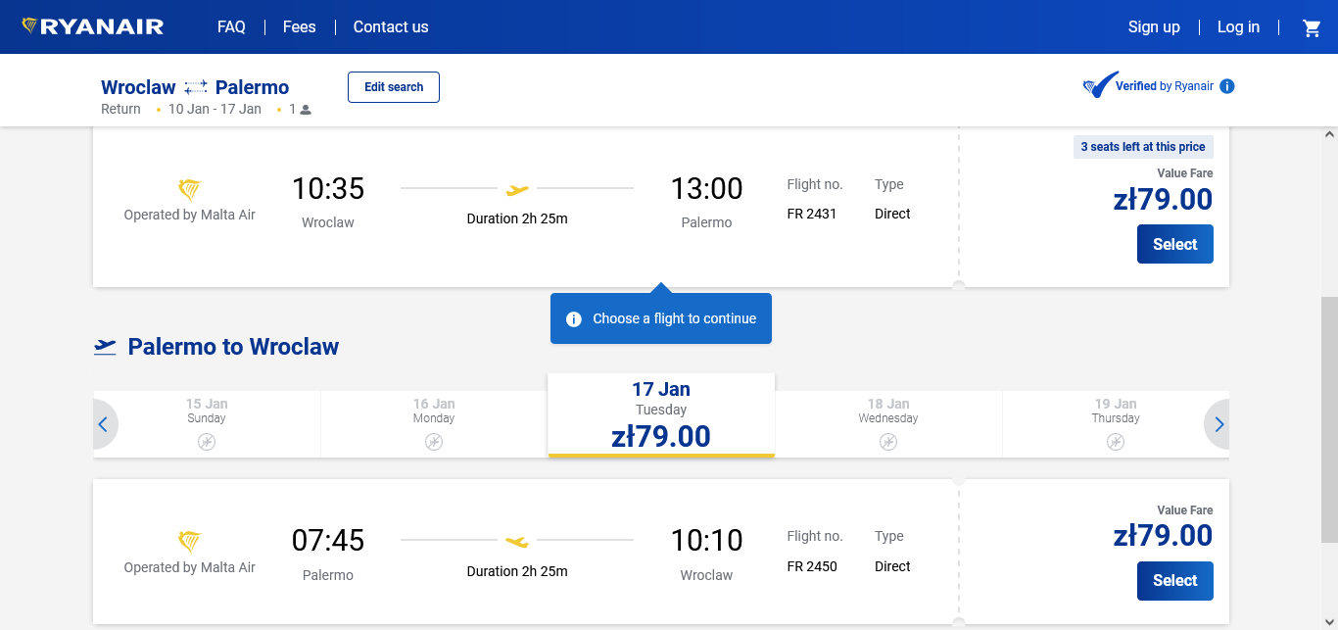Screen dimensions: 1338x630
Task: Click the harp logo on flight FR 2431
Action: [x=189, y=190]
